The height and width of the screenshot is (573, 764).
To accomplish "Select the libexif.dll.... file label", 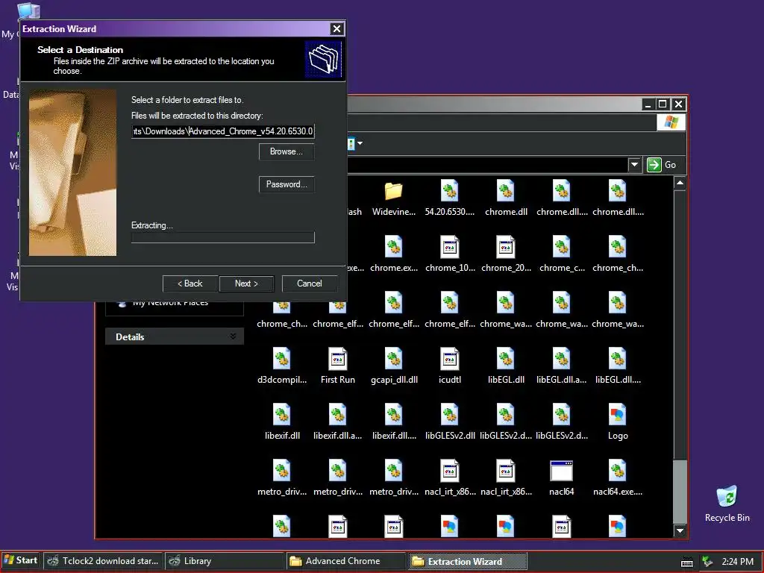I will point(394,436).
